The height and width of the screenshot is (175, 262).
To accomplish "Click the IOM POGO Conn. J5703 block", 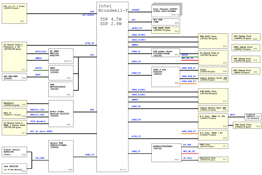I will [x=213, y=96].
